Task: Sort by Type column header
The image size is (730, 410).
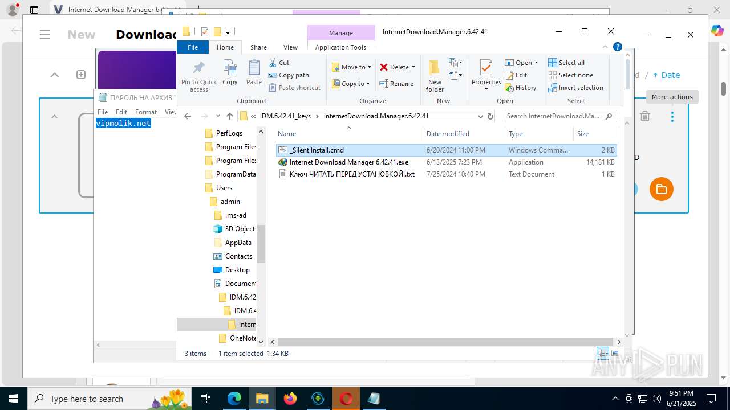Action: (539, 134)
